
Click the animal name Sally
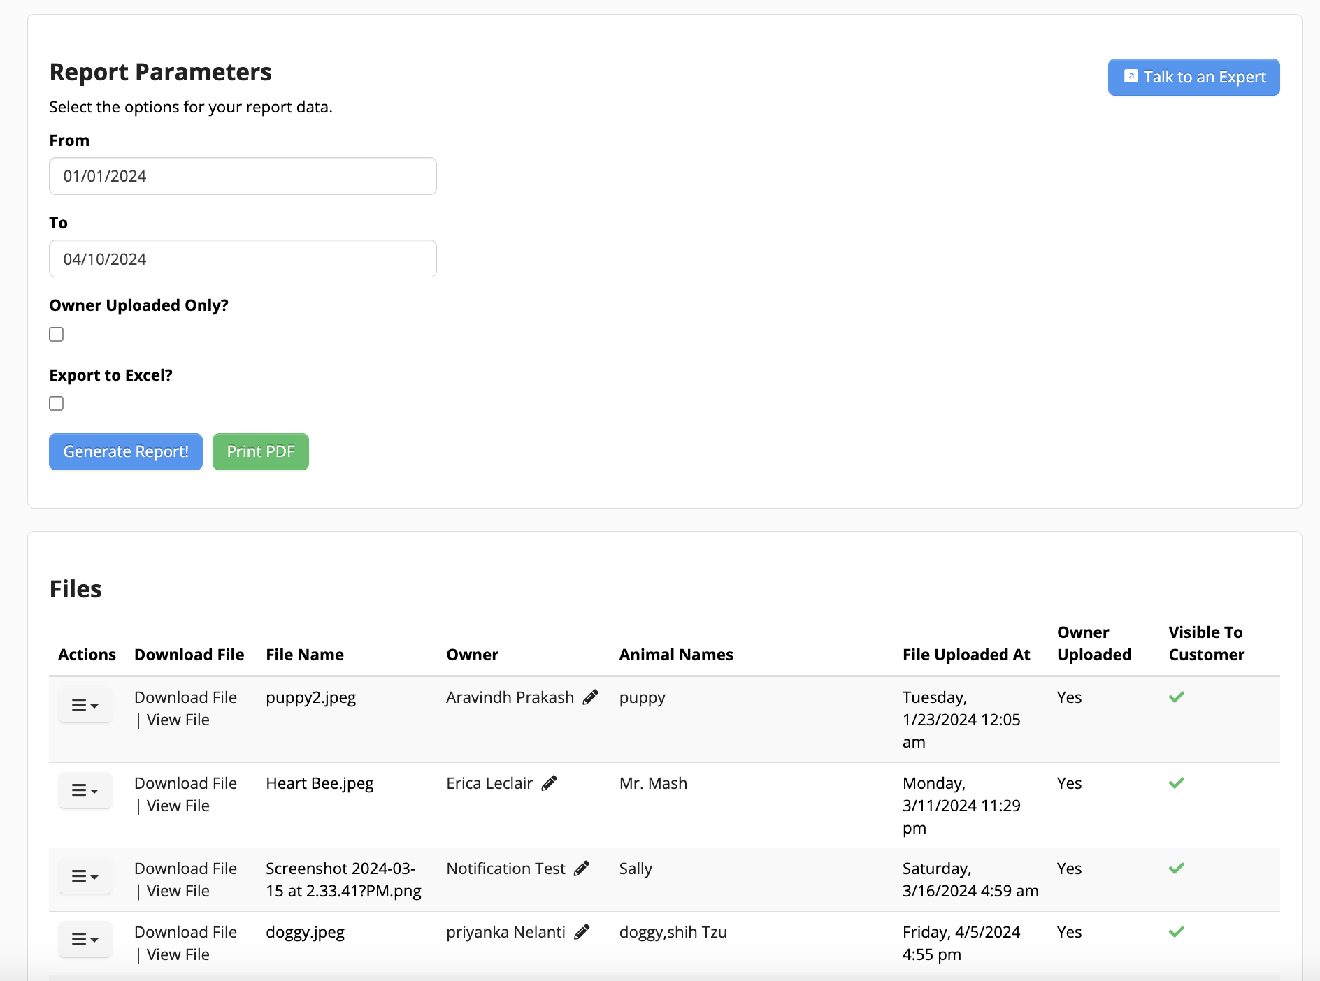(636, 869)
